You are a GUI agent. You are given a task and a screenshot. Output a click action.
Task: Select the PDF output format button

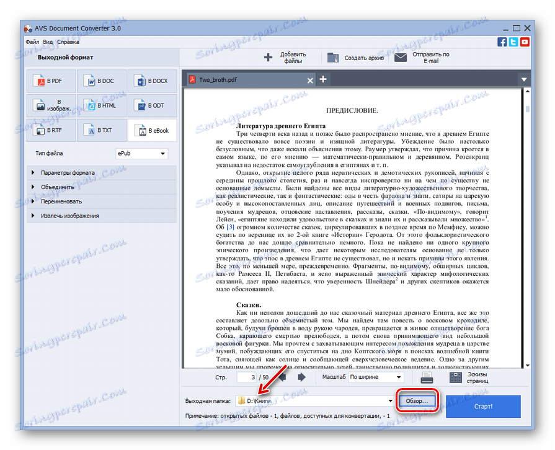point(51,81)
